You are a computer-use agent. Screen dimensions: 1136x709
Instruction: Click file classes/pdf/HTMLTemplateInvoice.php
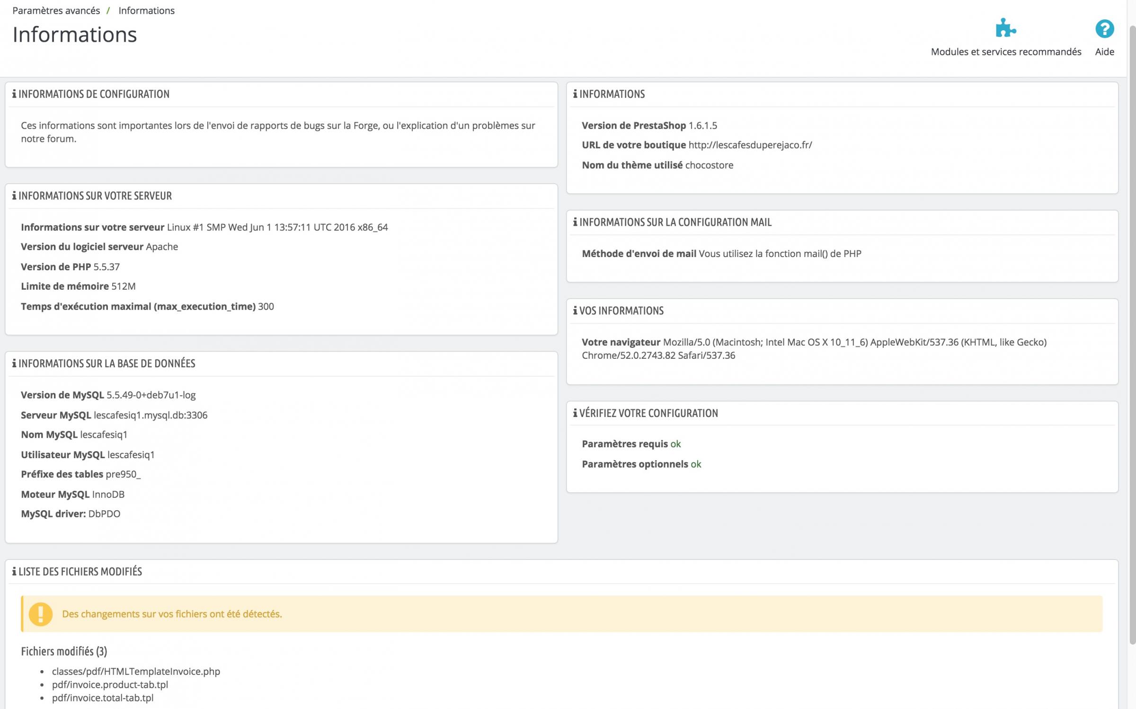click(x=136, y=671)
